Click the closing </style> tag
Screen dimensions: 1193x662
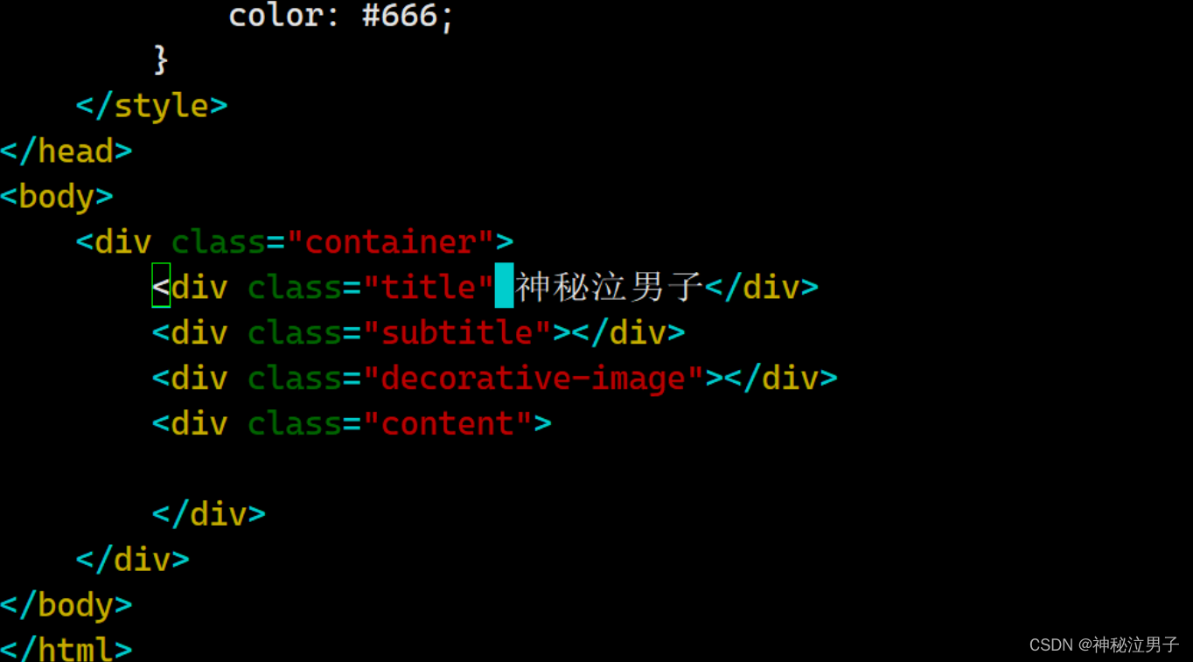[x=151, y=106]
